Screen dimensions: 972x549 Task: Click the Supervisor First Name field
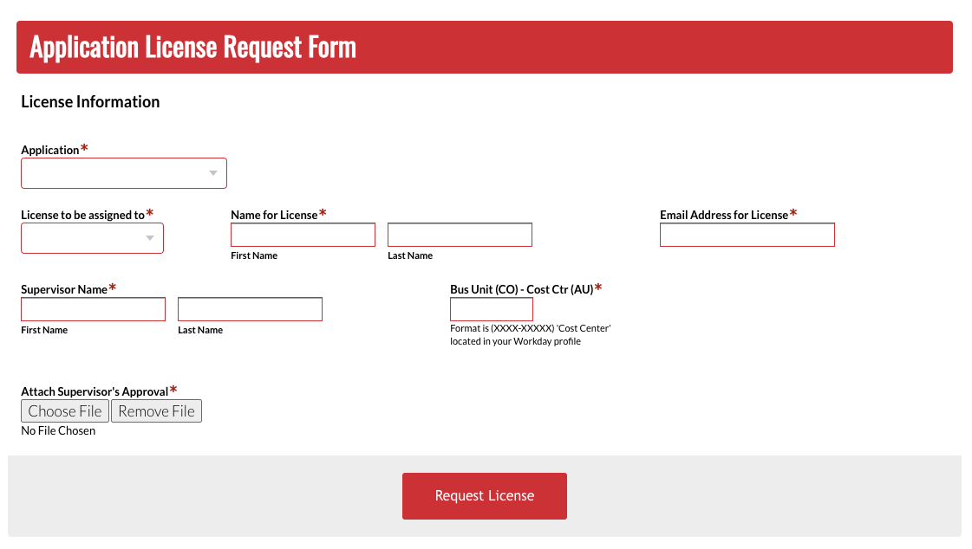tap(93, 309)
